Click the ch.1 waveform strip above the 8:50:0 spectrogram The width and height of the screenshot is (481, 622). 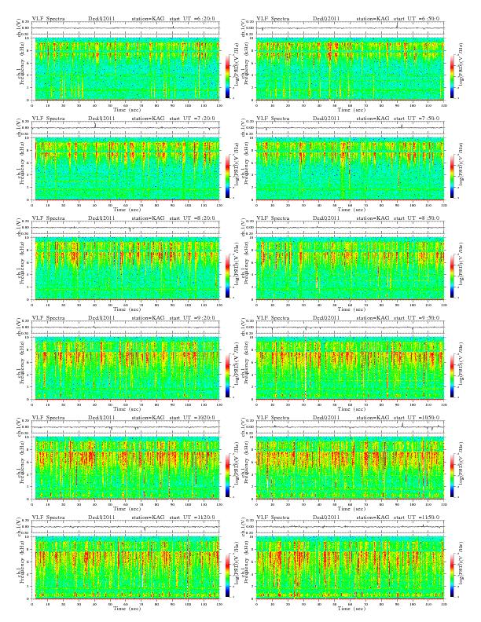point(350,228)
